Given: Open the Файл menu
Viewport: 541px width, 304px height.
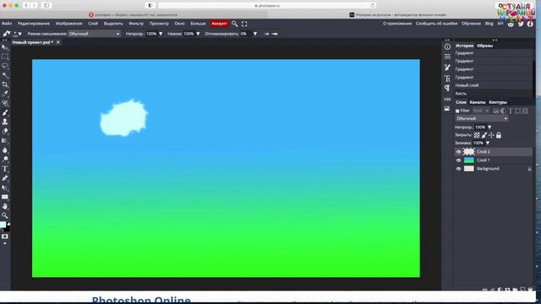Looking at the screenshot, I should click(7, 24).
